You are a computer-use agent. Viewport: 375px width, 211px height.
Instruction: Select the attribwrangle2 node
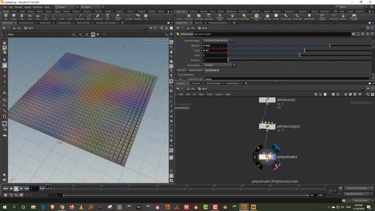coord(267,127)
